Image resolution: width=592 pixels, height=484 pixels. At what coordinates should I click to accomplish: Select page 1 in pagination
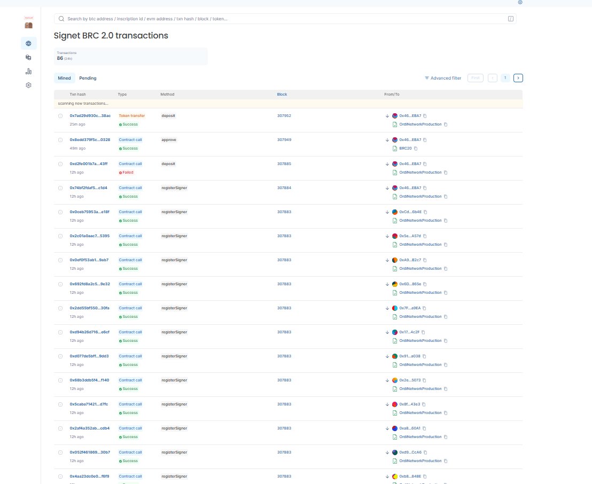tap(505, 78)
